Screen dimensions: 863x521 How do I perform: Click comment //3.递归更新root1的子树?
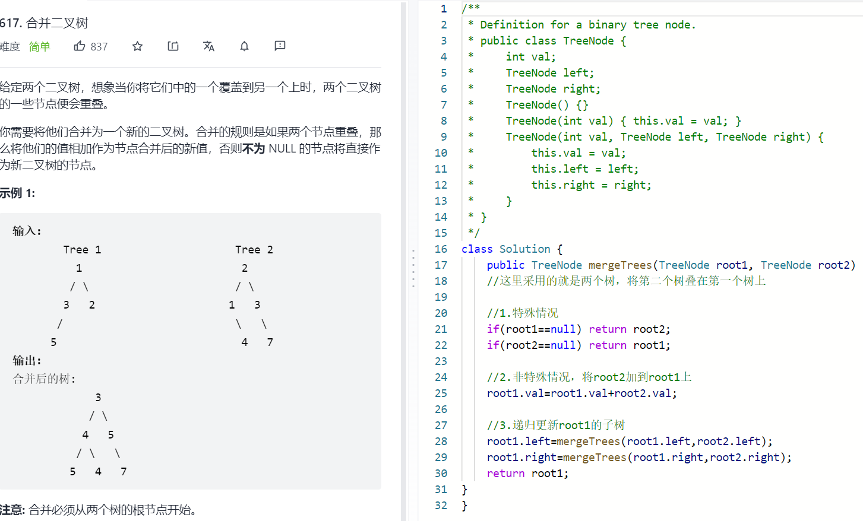(556, 425)
